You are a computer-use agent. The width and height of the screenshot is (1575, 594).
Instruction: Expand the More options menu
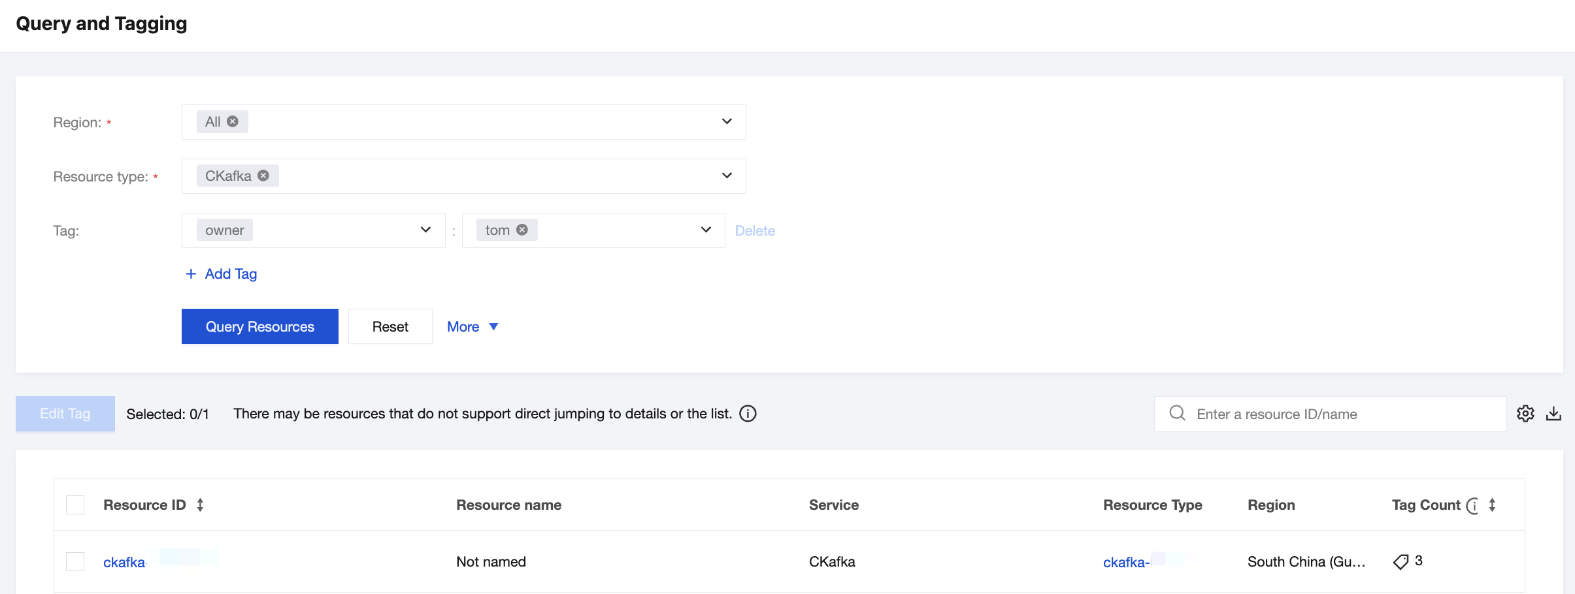click(x=472, y=326)
